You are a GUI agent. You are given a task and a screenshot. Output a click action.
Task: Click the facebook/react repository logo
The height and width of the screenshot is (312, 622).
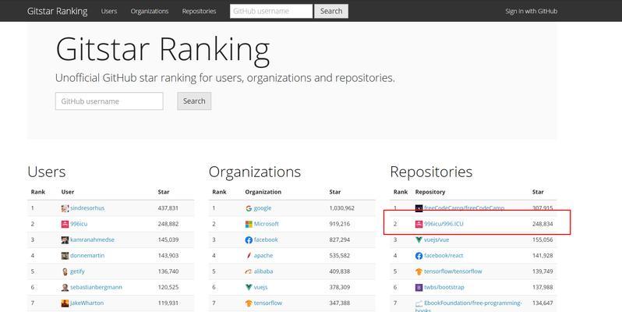coord(419,256)
